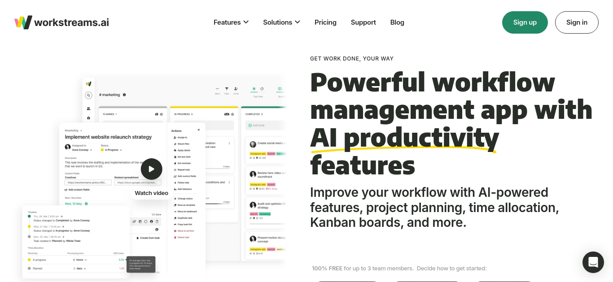
Task: Click the Invite person icon
Action: tap(236, 89)
